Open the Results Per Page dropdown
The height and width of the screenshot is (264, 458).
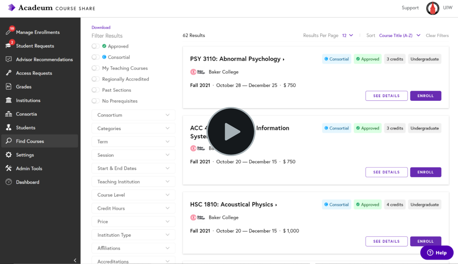348,35
